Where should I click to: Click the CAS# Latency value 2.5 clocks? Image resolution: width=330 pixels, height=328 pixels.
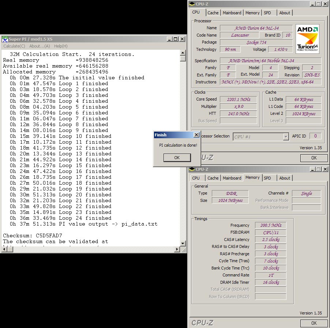271,240
